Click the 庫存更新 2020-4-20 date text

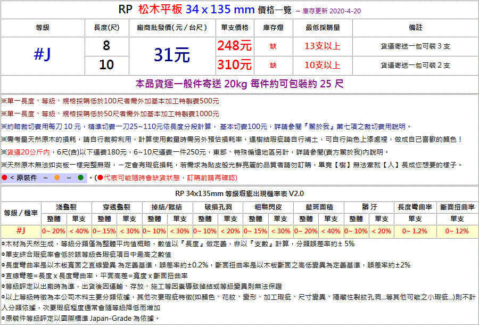[x=337, y=10]
